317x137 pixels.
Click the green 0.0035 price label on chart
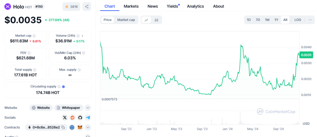pyautogui.click(x=306, y=55)
